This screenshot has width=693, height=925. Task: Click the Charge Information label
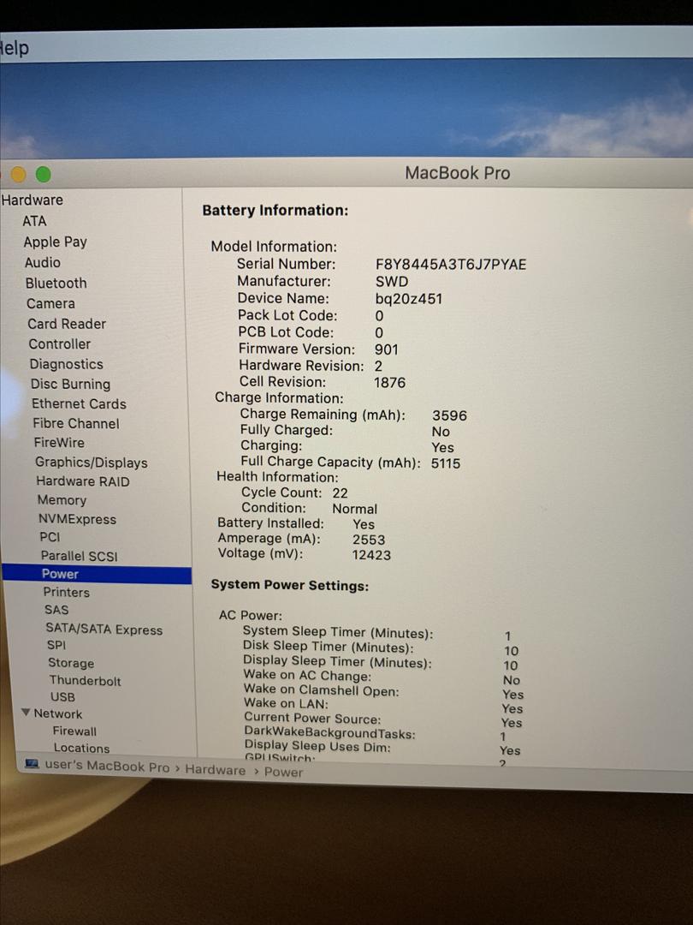(279, 398)
